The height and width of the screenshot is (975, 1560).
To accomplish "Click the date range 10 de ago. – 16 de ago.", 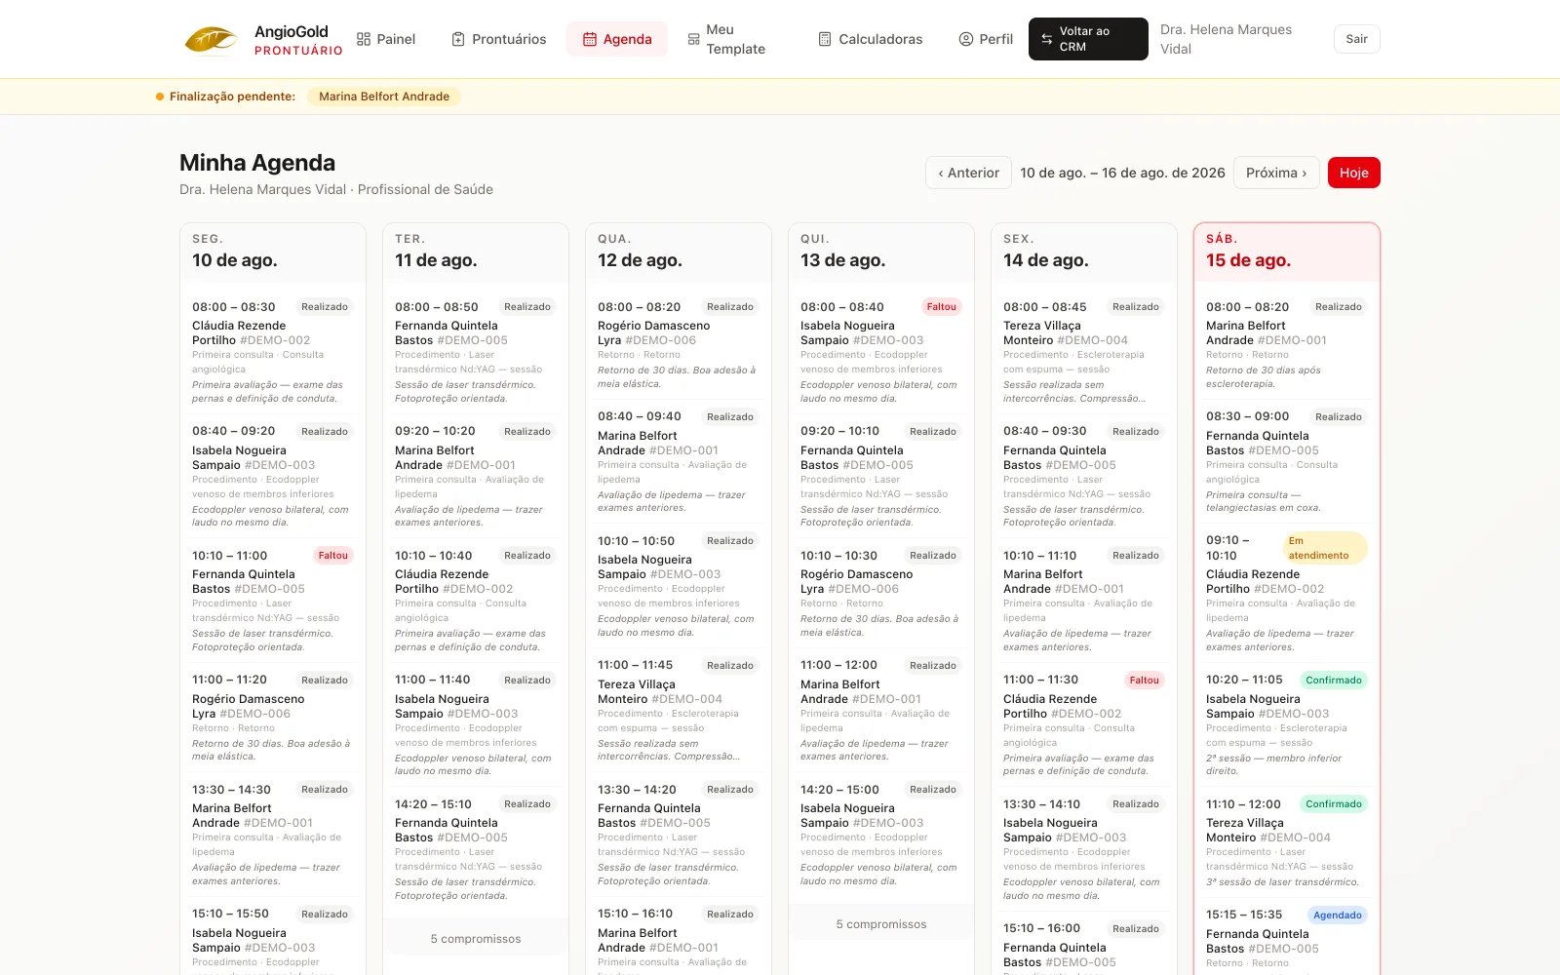I will point(1122,173).
